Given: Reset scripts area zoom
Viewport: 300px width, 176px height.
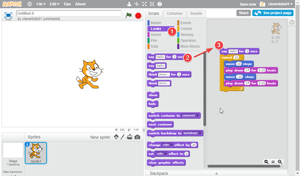Looking at the screenshot, I should [273, 162].
